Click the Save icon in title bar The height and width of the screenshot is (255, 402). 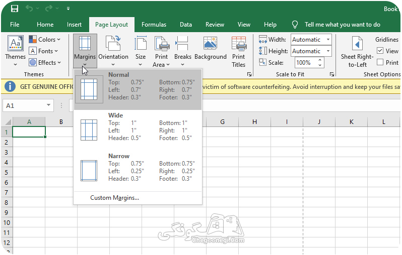point(15,9)
